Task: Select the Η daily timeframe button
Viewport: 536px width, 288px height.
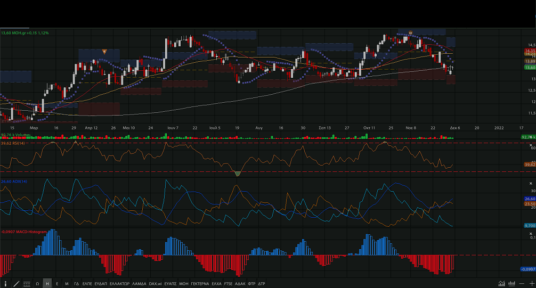Action: point(47,284)
